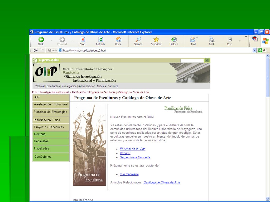
Task: Click the Adobe PDF toolbar icon
Action: click(255, 39)
